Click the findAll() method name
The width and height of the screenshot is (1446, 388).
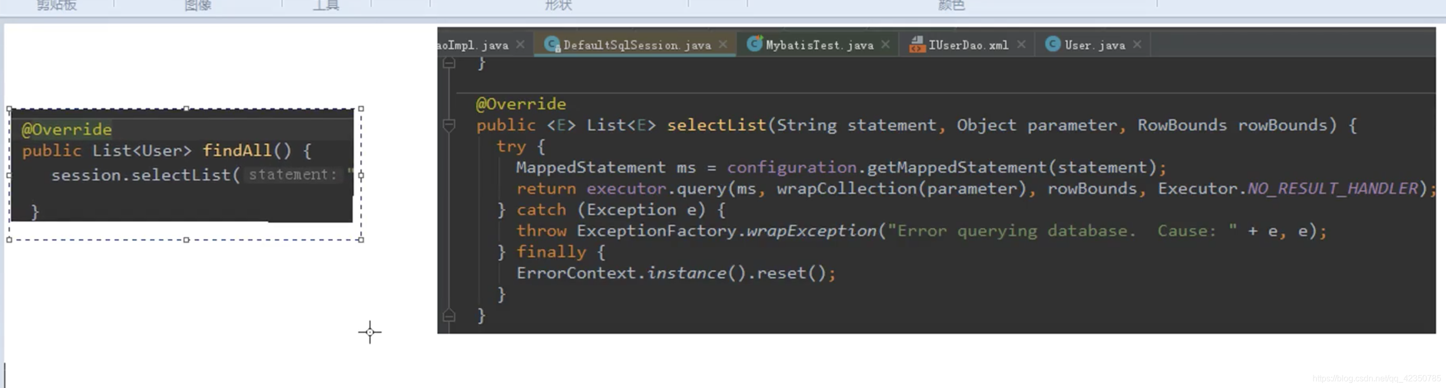coord(247,150)
